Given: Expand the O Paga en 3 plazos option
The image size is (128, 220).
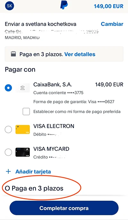Looking at the screenshot, I should [x=34, y=188].
